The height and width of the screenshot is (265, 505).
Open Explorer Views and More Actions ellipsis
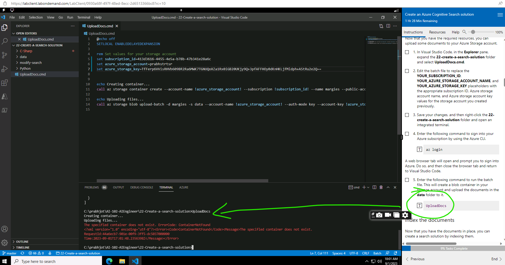(73, 26)
